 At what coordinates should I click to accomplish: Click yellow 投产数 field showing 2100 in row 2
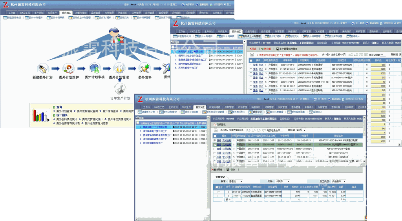click(x=378, y=69)
